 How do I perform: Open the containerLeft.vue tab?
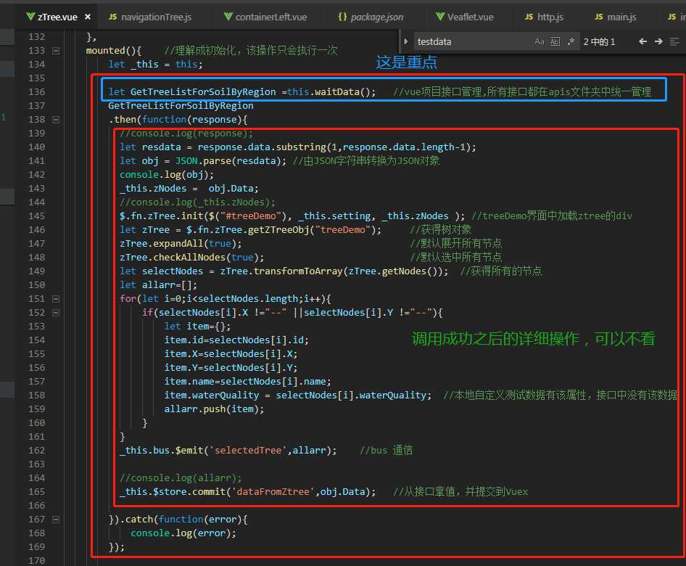265,17
